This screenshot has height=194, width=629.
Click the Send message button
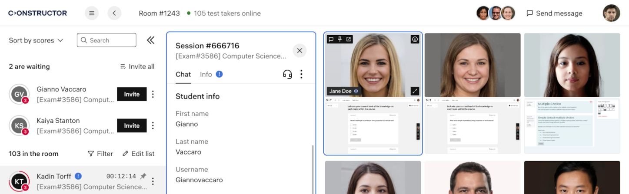[554, 13]
